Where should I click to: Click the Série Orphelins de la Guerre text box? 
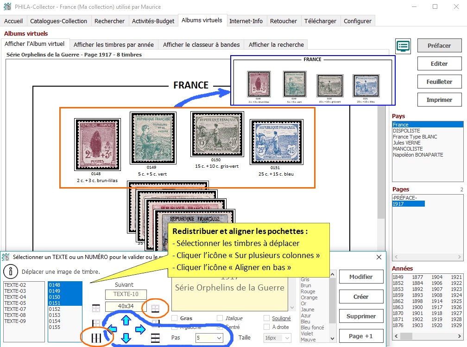[230, 294]
